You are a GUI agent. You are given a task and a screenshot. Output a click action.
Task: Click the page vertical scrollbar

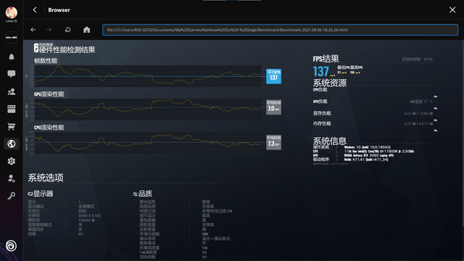pyautogui.click(x=463, y=133)
